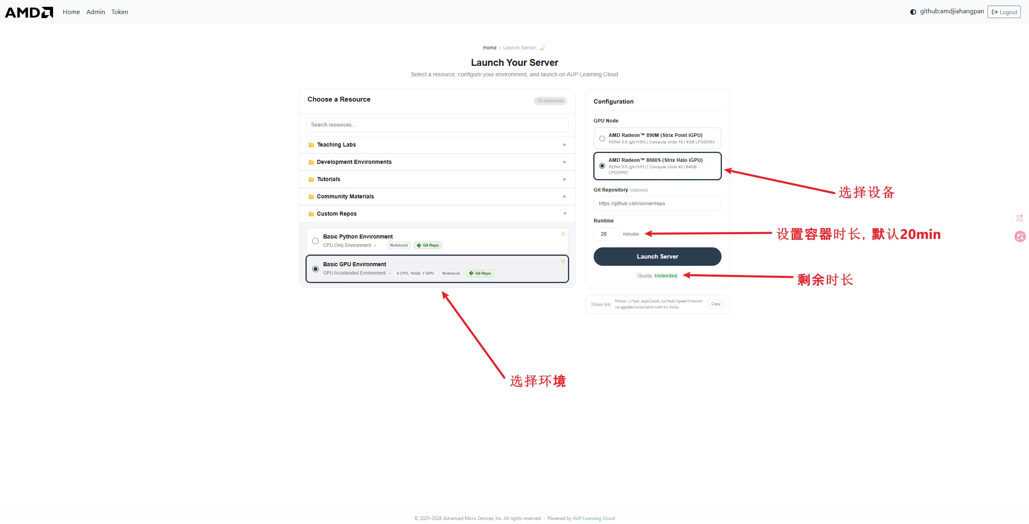Click the Runtime minutes field showing 20
This screenshot has width=1029, height=524.
pyautogui.click(x=607, y=234)
